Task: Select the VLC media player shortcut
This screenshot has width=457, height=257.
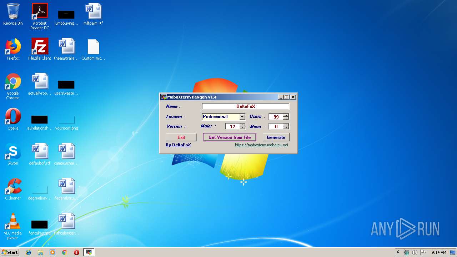Action: tap(13, 226)
